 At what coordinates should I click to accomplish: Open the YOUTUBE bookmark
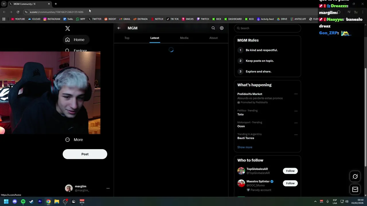18,19
